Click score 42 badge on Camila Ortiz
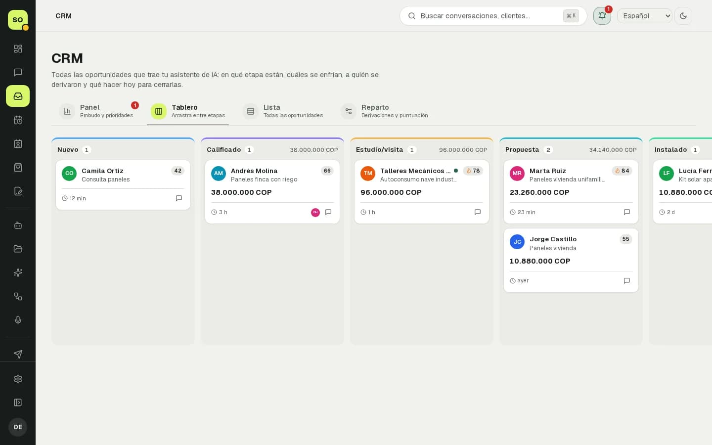This screenshot has width=712, height=445. [178, 171]
